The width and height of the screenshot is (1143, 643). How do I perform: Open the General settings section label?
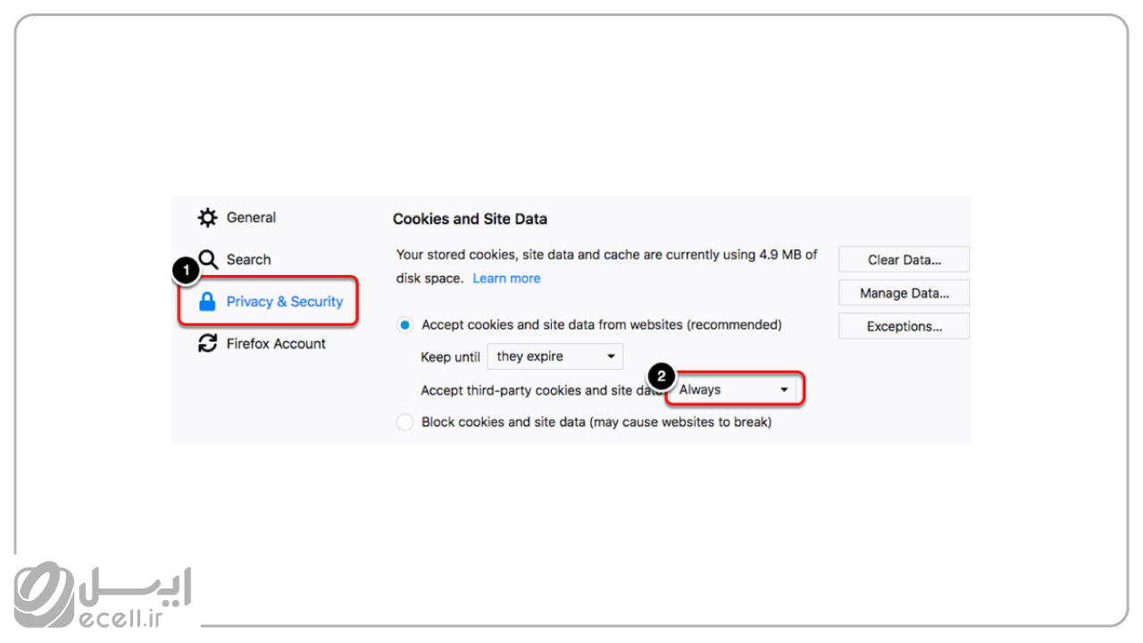pyautogui.click(x=251, y=218)
